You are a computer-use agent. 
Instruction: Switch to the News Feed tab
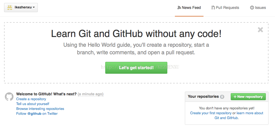189,8
